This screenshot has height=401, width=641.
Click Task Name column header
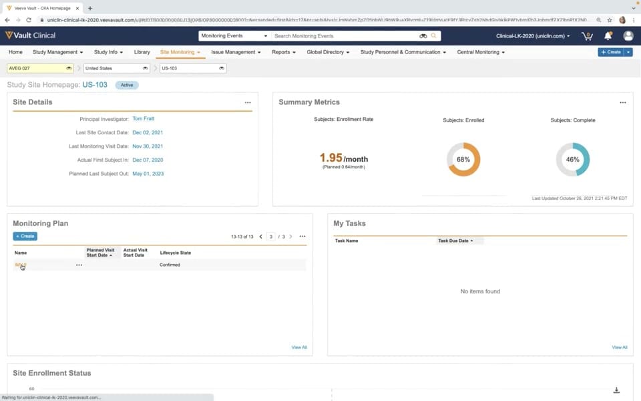(347, 241)
